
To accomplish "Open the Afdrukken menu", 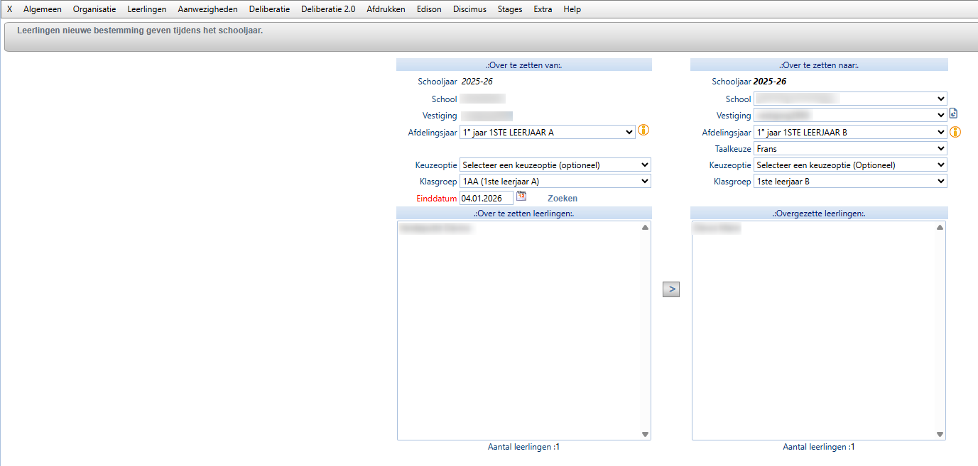I will click(x=386, y=9).
